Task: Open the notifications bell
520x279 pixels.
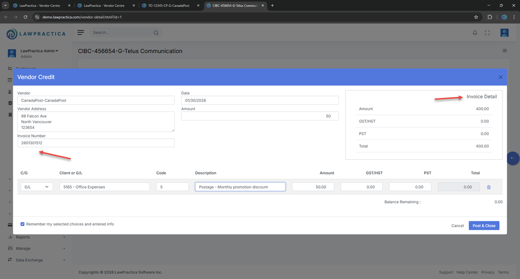Action: pos(475,33)
